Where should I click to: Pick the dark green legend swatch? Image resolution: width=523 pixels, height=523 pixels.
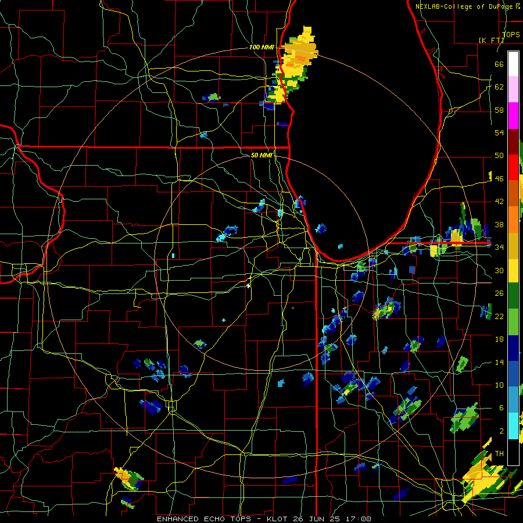513,296
